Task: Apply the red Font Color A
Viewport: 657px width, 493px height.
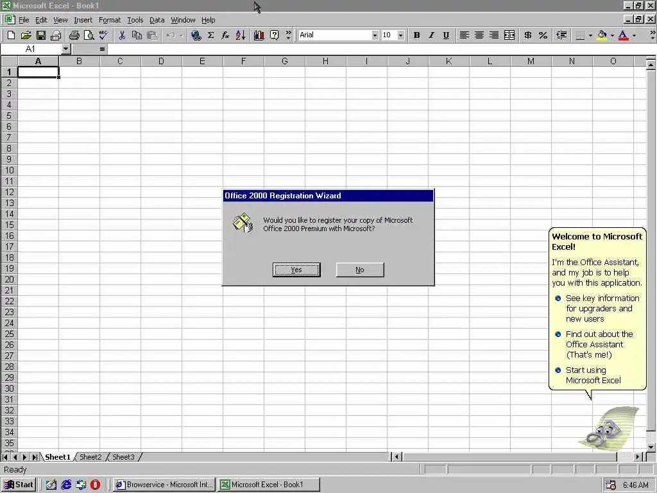Action: [624, 36]
